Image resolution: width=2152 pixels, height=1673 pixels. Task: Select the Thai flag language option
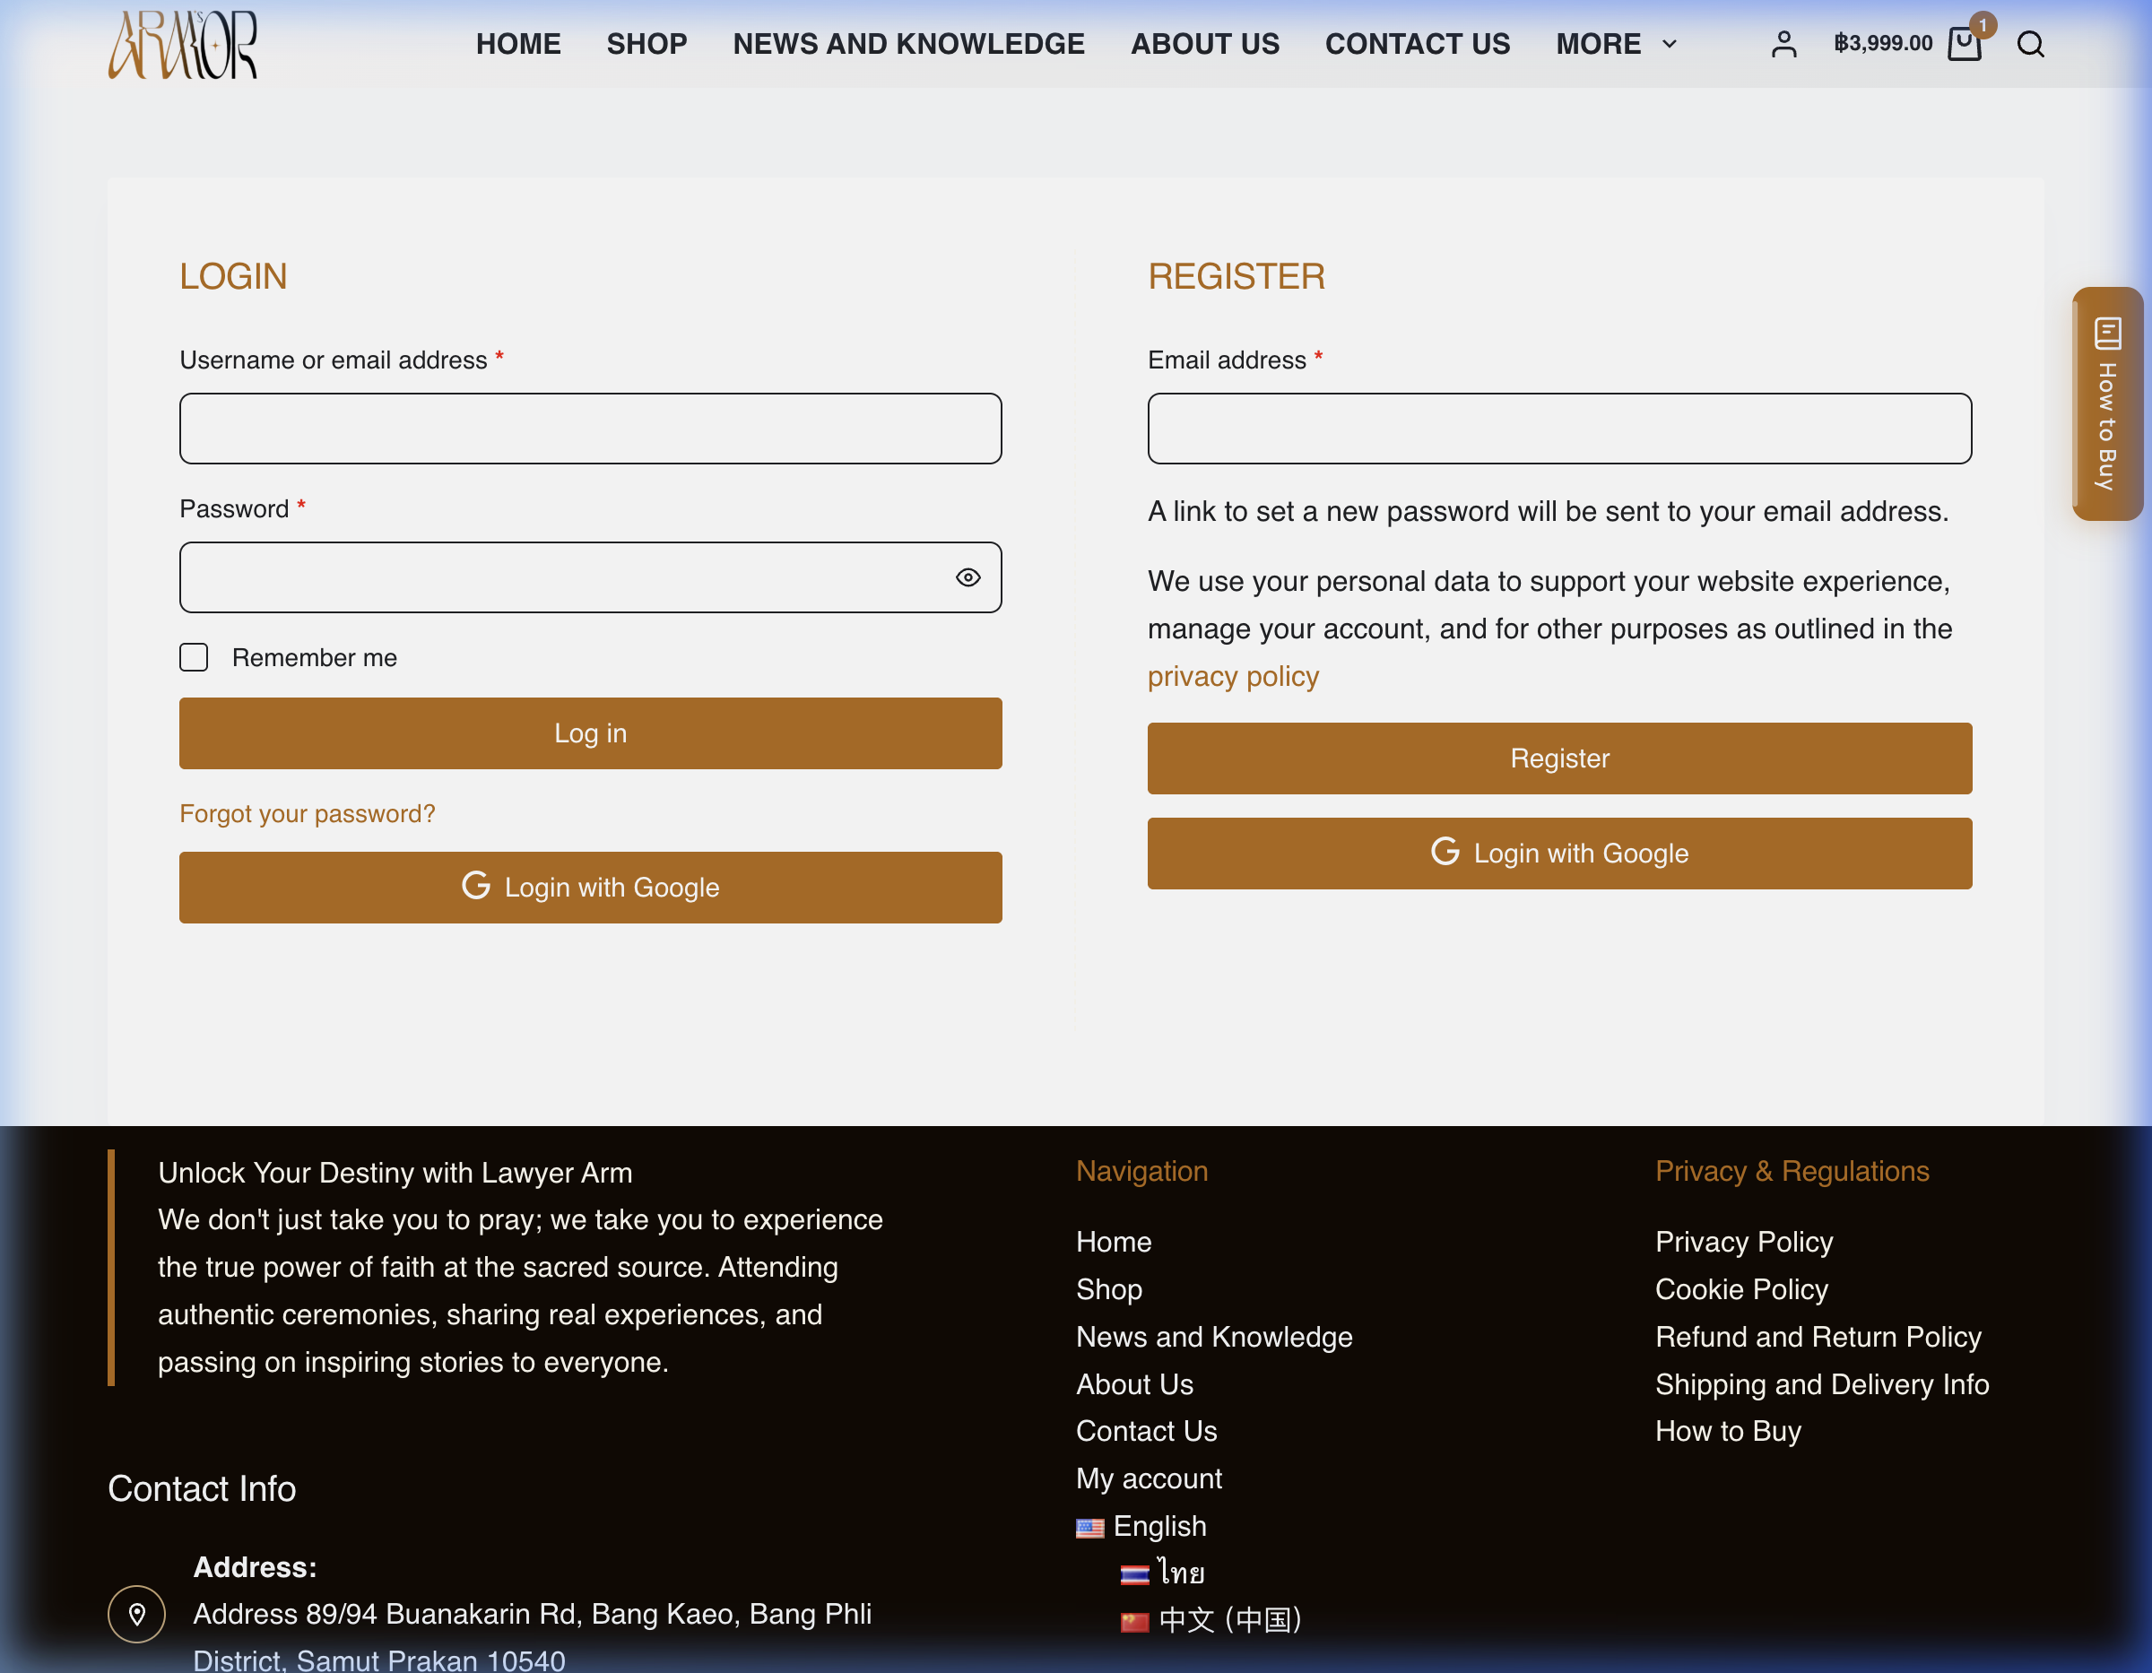(1162, 1573)
